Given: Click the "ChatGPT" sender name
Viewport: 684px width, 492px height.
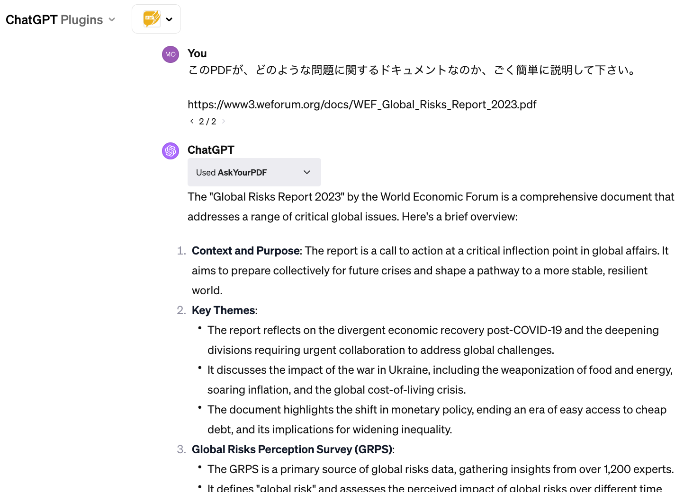Looking at the screenshot, I should pos(211,150).
